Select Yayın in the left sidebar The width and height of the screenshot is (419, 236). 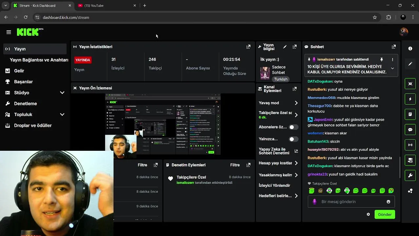pyautogui.click(x=35, y=49)
